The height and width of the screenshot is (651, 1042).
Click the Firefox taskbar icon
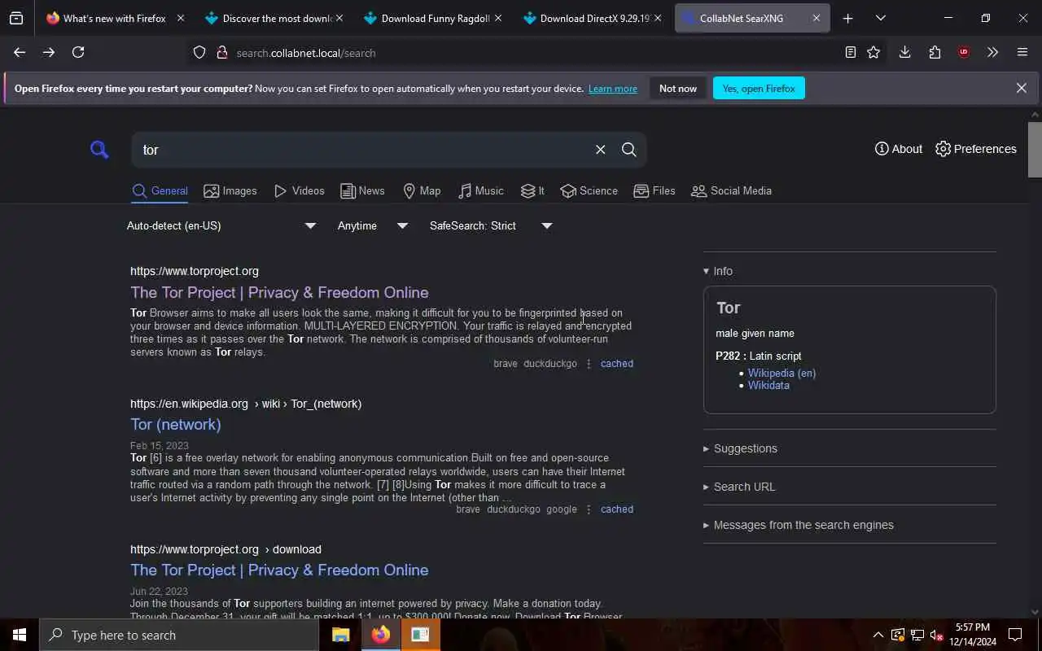pyautogui.click(x=380, y=635)
